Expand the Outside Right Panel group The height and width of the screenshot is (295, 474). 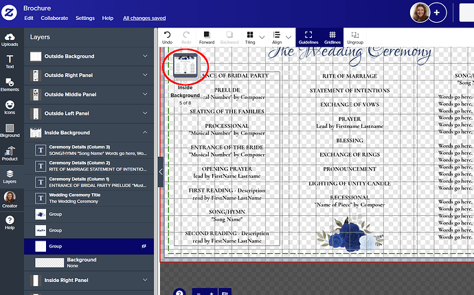point(145,75)
